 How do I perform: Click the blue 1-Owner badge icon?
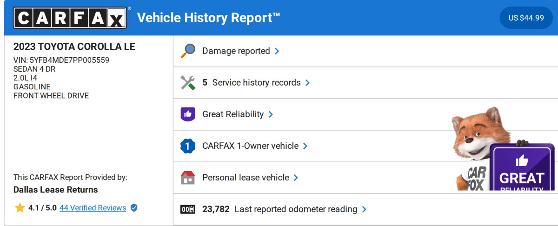pos(187,146)
